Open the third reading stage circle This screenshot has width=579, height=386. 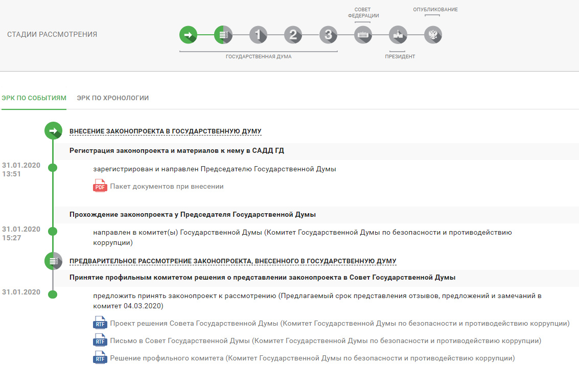(x=328, y=35)
